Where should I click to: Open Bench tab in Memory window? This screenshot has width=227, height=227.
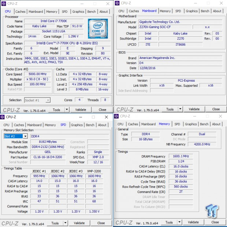(x=204, y=124)
